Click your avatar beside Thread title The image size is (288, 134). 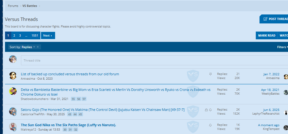click(x=13, y=59)
